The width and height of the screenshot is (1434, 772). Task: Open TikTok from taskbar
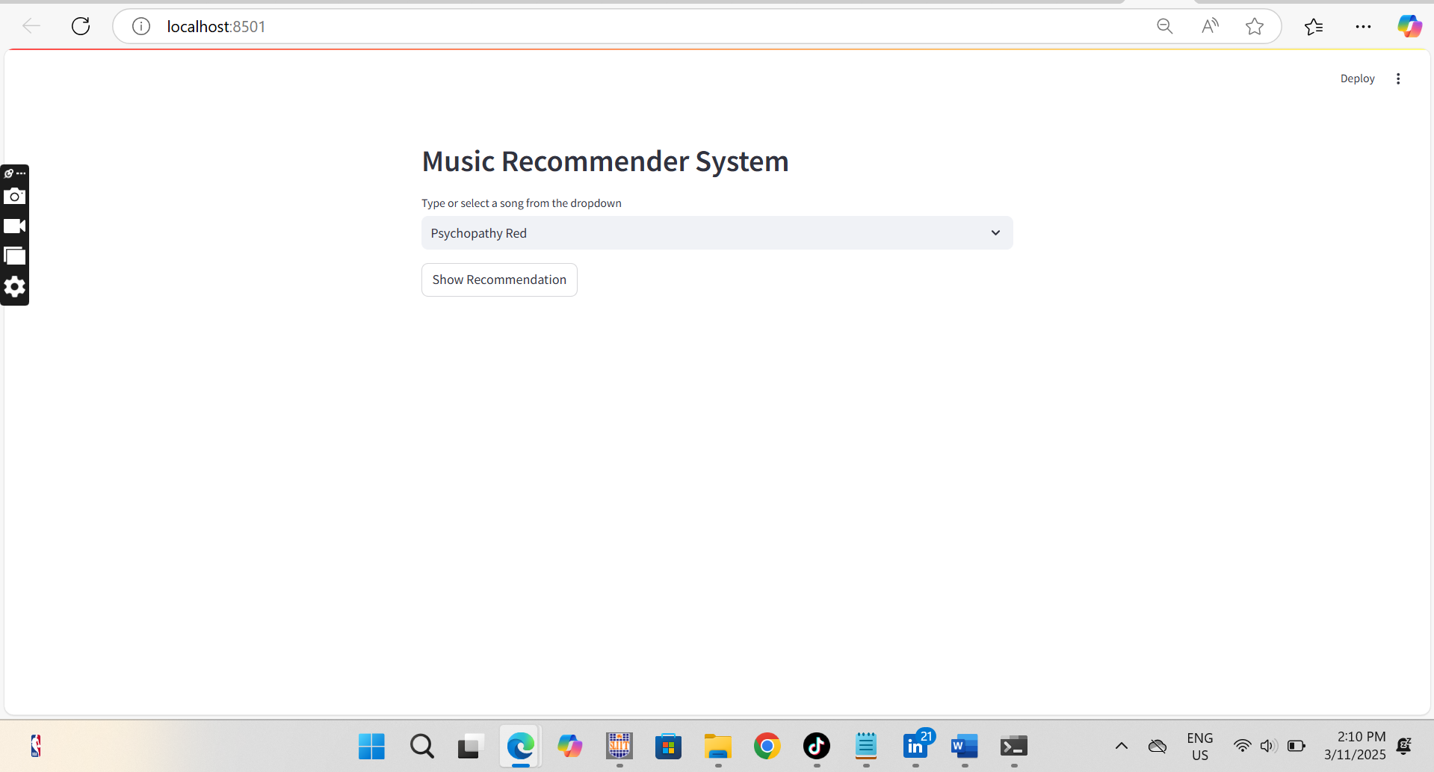coord(817,746)
